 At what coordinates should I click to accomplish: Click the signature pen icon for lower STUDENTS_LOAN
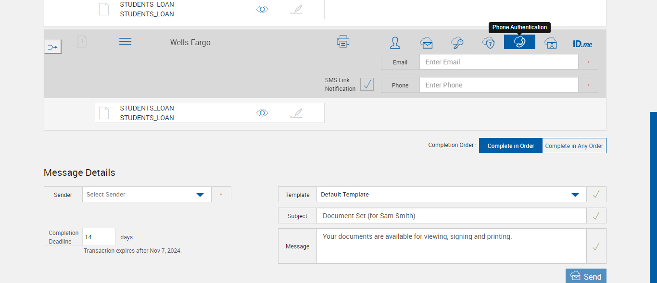(297, 113)
